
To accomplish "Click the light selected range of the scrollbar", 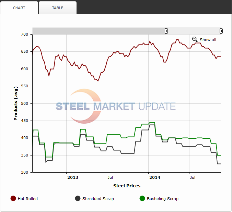I will pyautogui.click(x=194, y=31).
